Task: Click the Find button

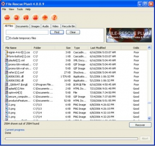Action: coord(57,32)
